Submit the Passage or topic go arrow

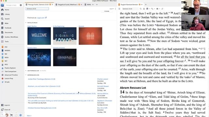coord(21,5)
